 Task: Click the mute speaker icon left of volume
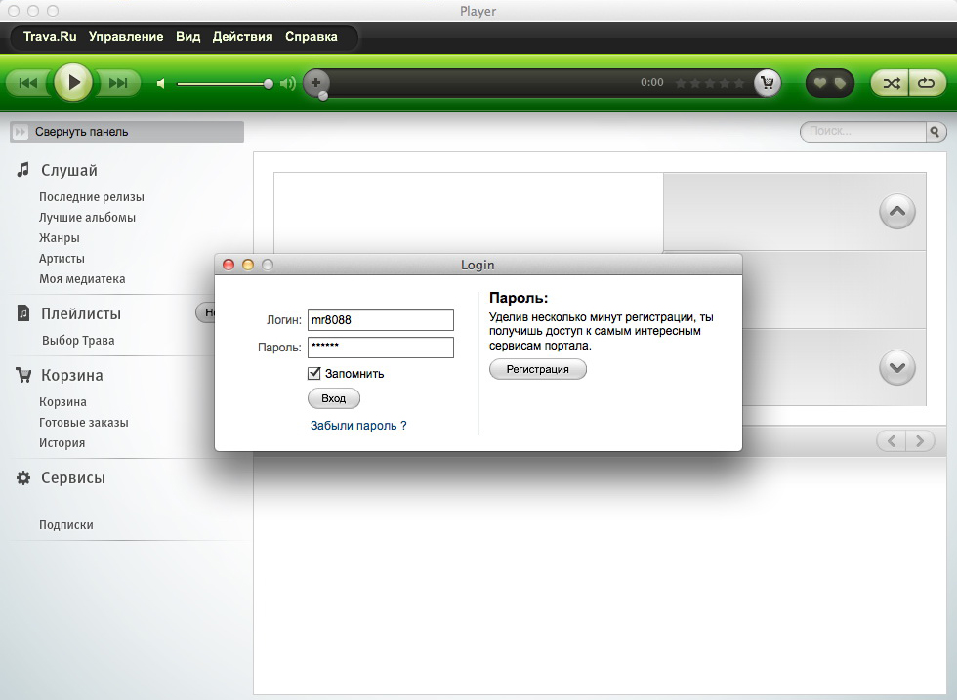(x=161, y=83)
